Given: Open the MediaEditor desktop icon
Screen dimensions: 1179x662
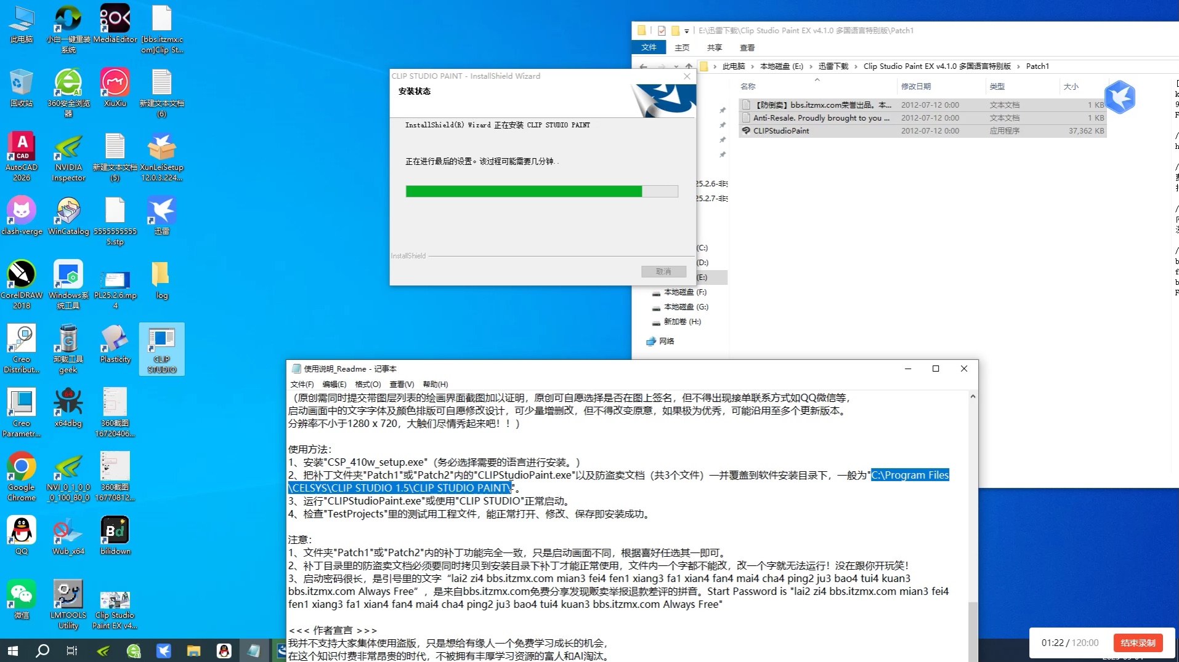Looking at the screenshot, I should click(115, 25).
